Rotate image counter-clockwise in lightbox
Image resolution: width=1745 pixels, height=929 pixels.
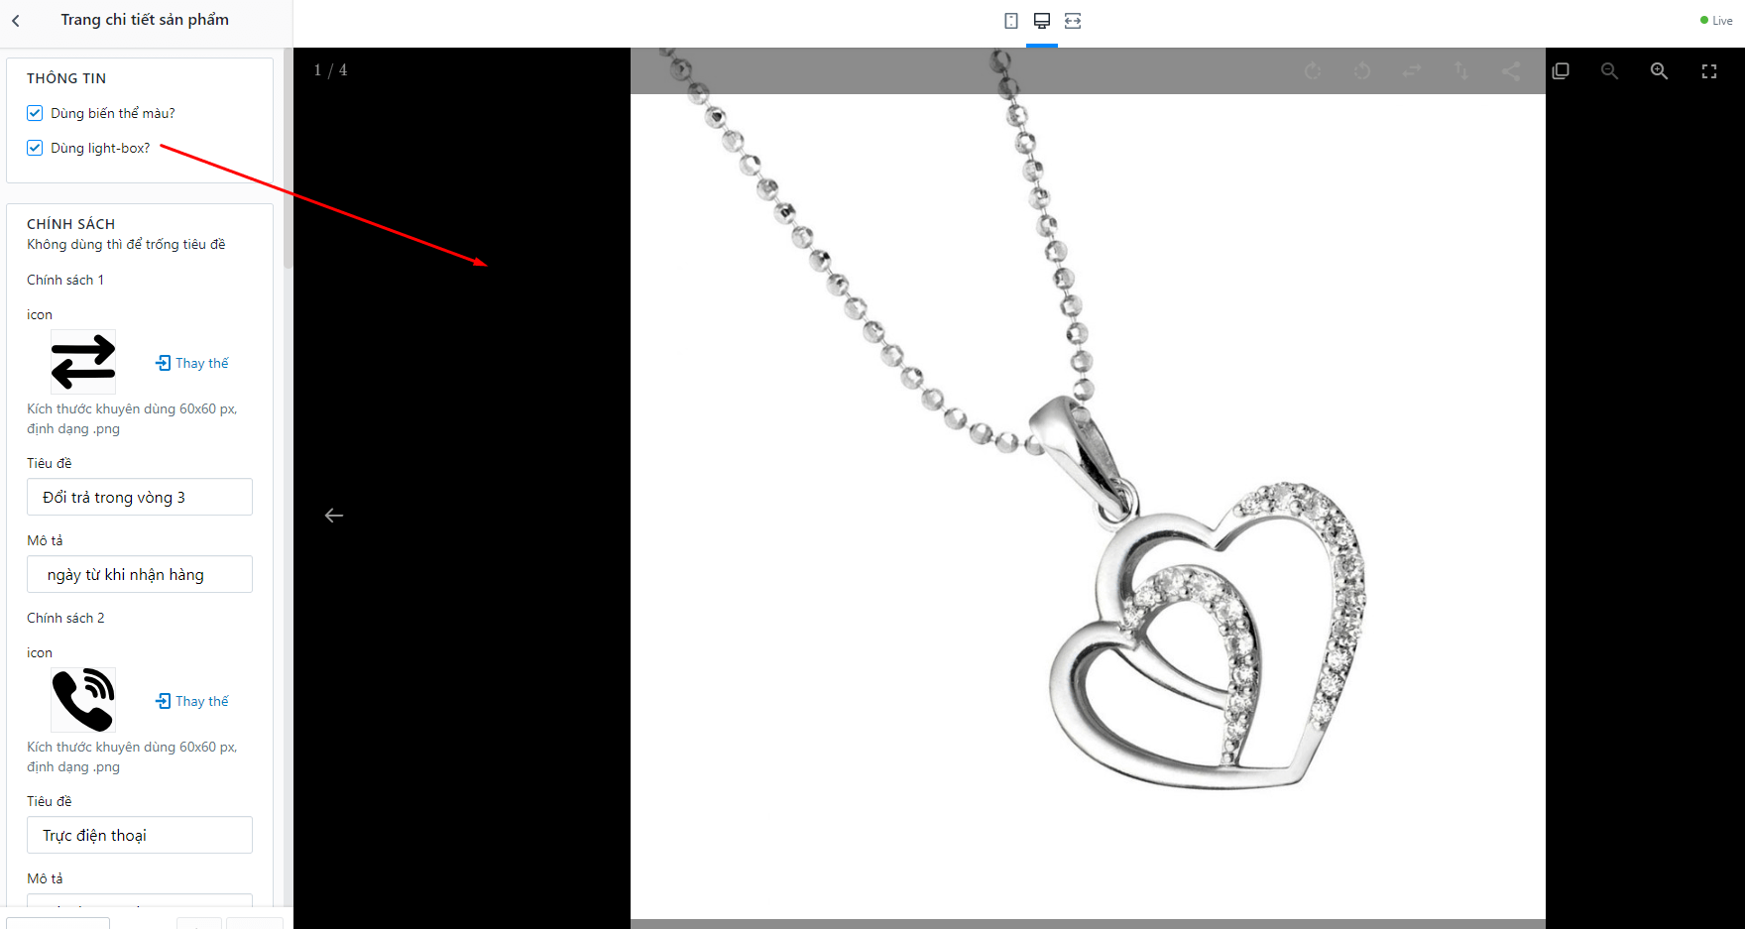1362,71
